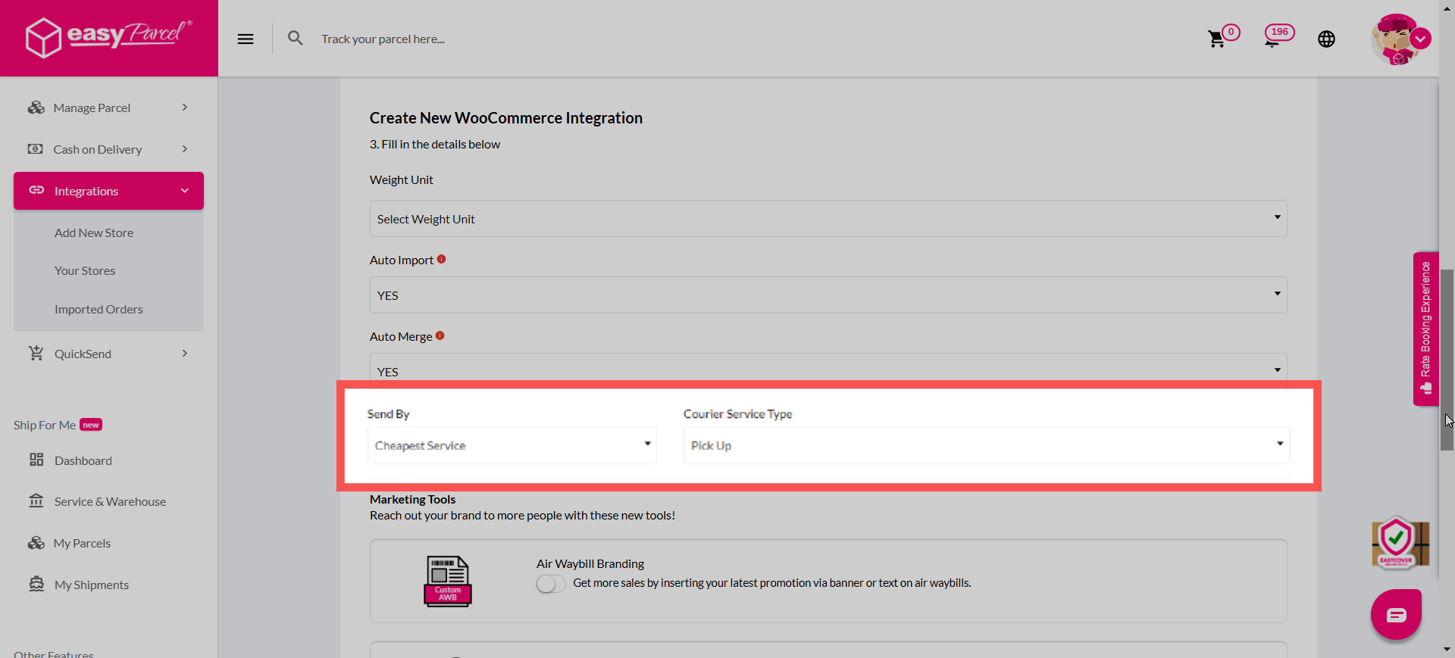Screen dimensions: 1455x658
Task: Expand the Manage Parcel chevron
Action: pyautogui.click(x=185, y=108)
